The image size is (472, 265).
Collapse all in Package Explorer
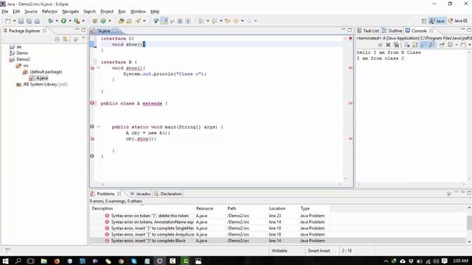[58, 39]
